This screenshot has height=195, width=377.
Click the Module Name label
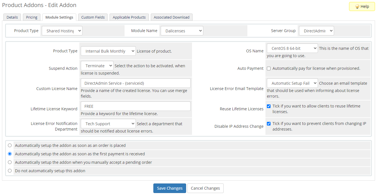(x=144, y=31)
